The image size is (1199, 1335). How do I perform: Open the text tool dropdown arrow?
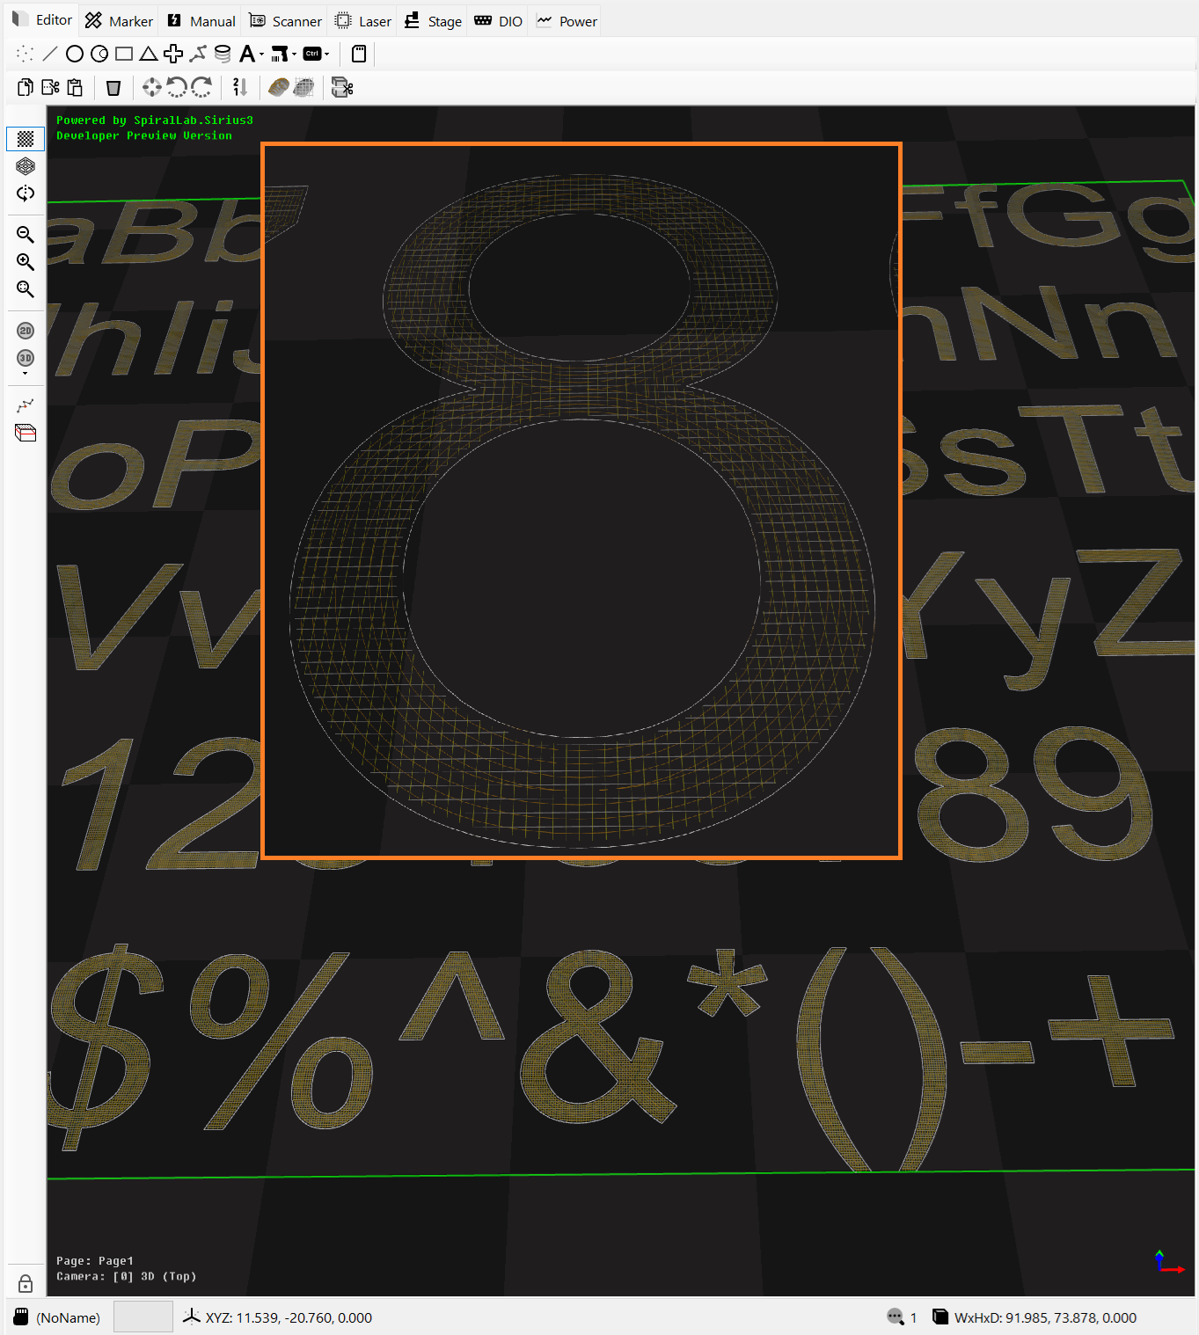261,55
